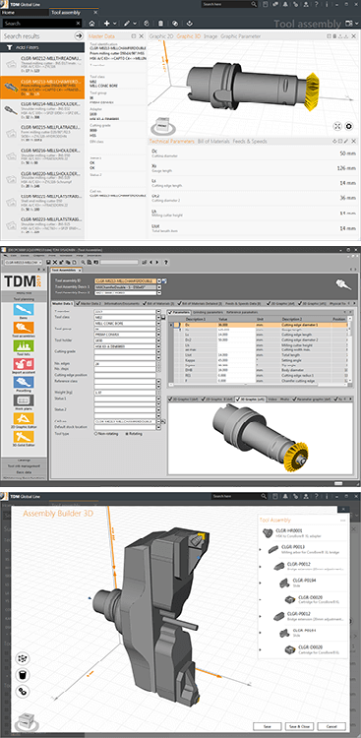Open 3D viewer settings gear

pos(349,126)
